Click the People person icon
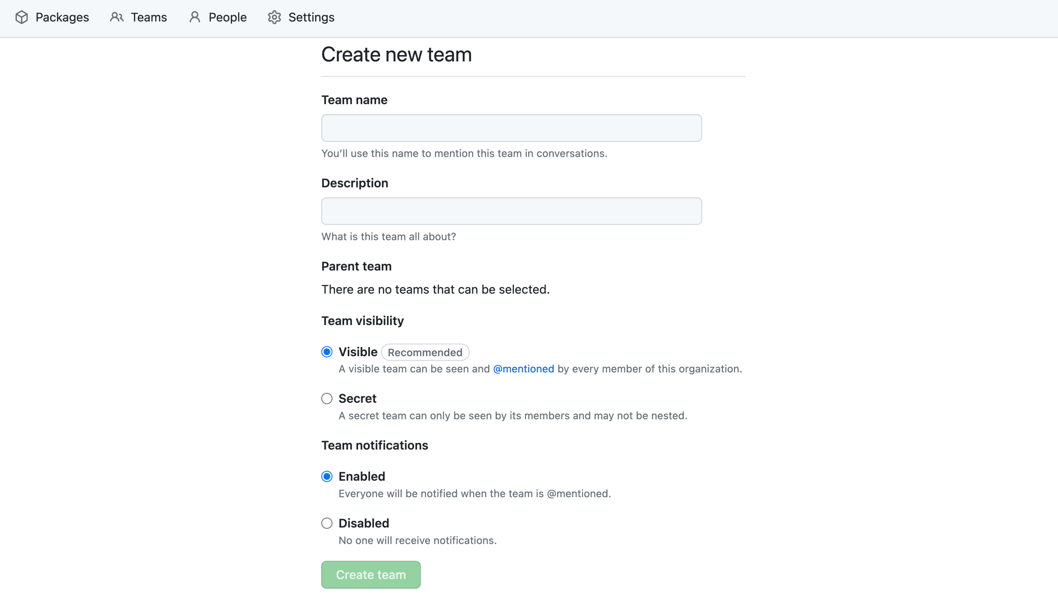Viewport: 1058px width, 595px height. (194, 17)
